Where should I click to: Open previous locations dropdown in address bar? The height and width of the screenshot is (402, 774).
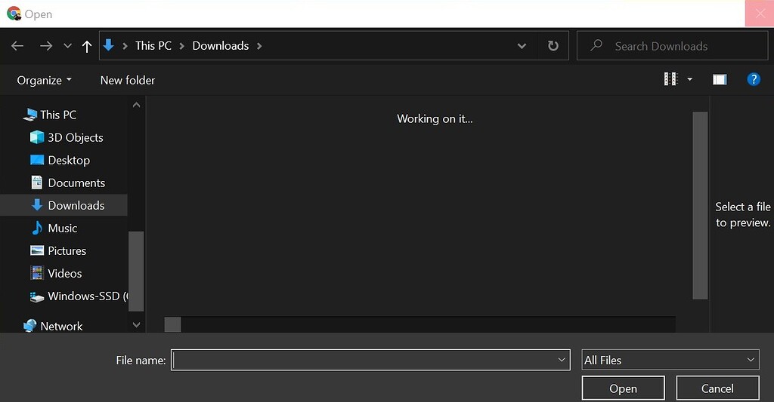tap(522, 46)
